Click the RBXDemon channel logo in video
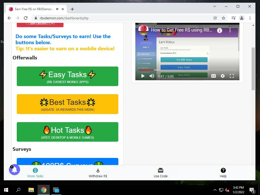 click(143, 30)
